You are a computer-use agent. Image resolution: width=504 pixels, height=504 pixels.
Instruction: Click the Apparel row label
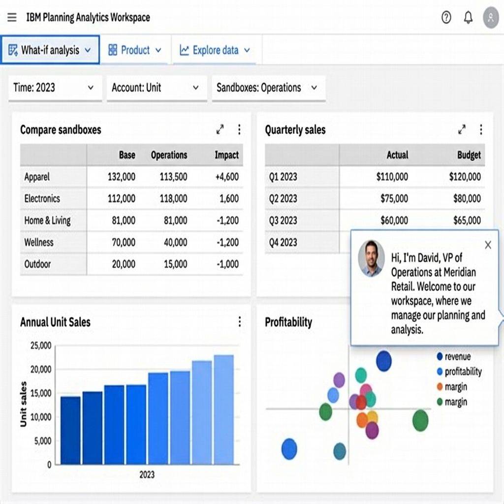(x=37, y=177)
